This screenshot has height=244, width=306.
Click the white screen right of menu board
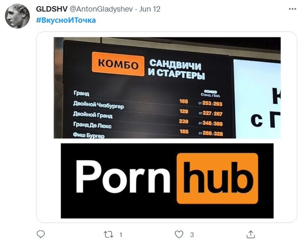pyautogui.click(x=257, y=99)
